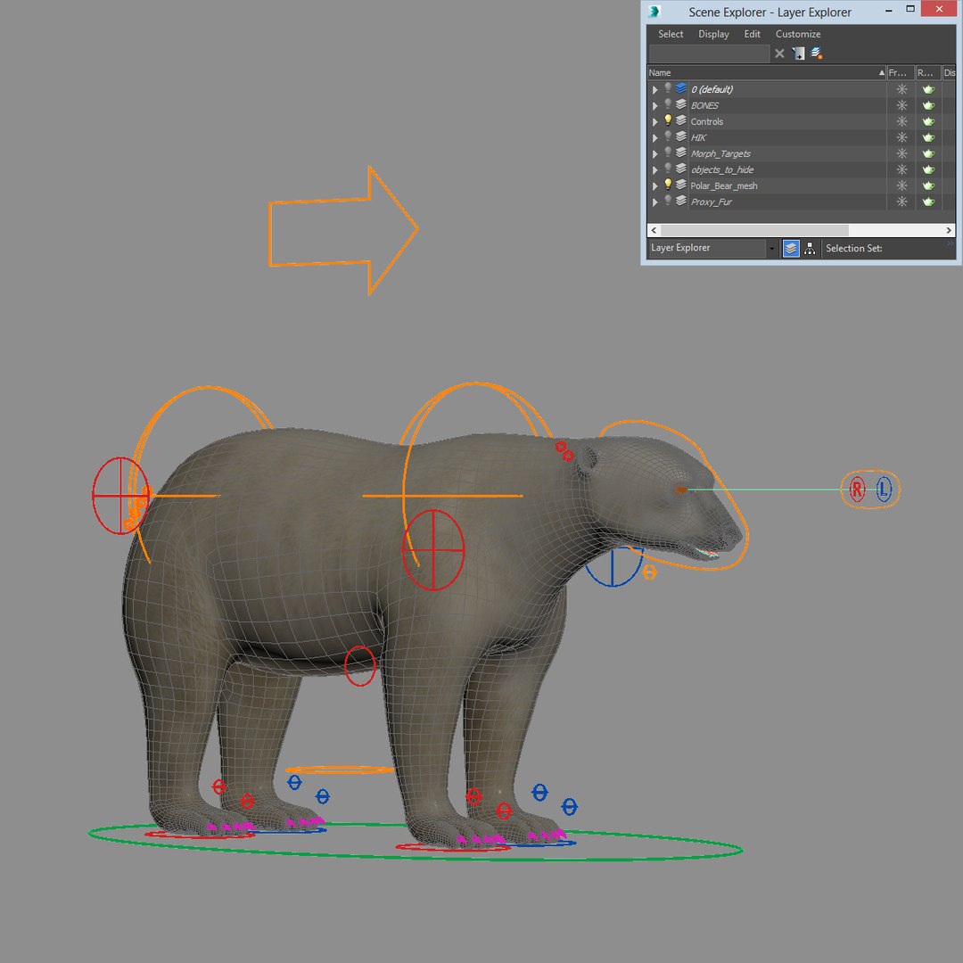This screenshot has width=963, height=963.
Task: Expand the BONES layer
Action: tap(654, 105)
